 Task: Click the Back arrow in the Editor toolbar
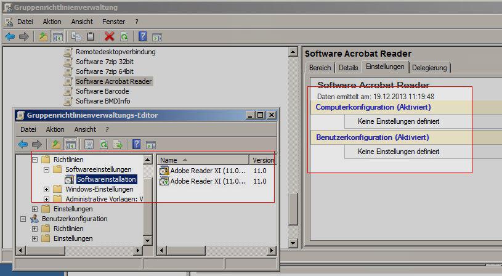23,144
